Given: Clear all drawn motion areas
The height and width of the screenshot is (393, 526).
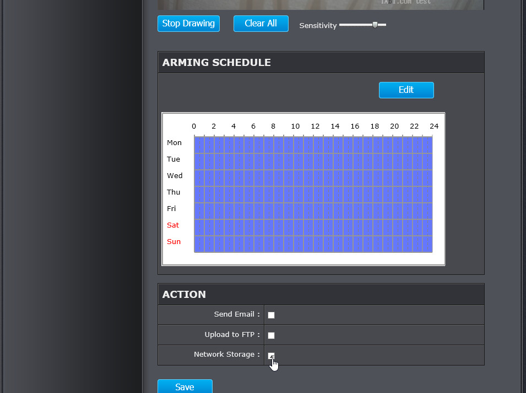Looking at the screenshot, I should pos(261,24).
